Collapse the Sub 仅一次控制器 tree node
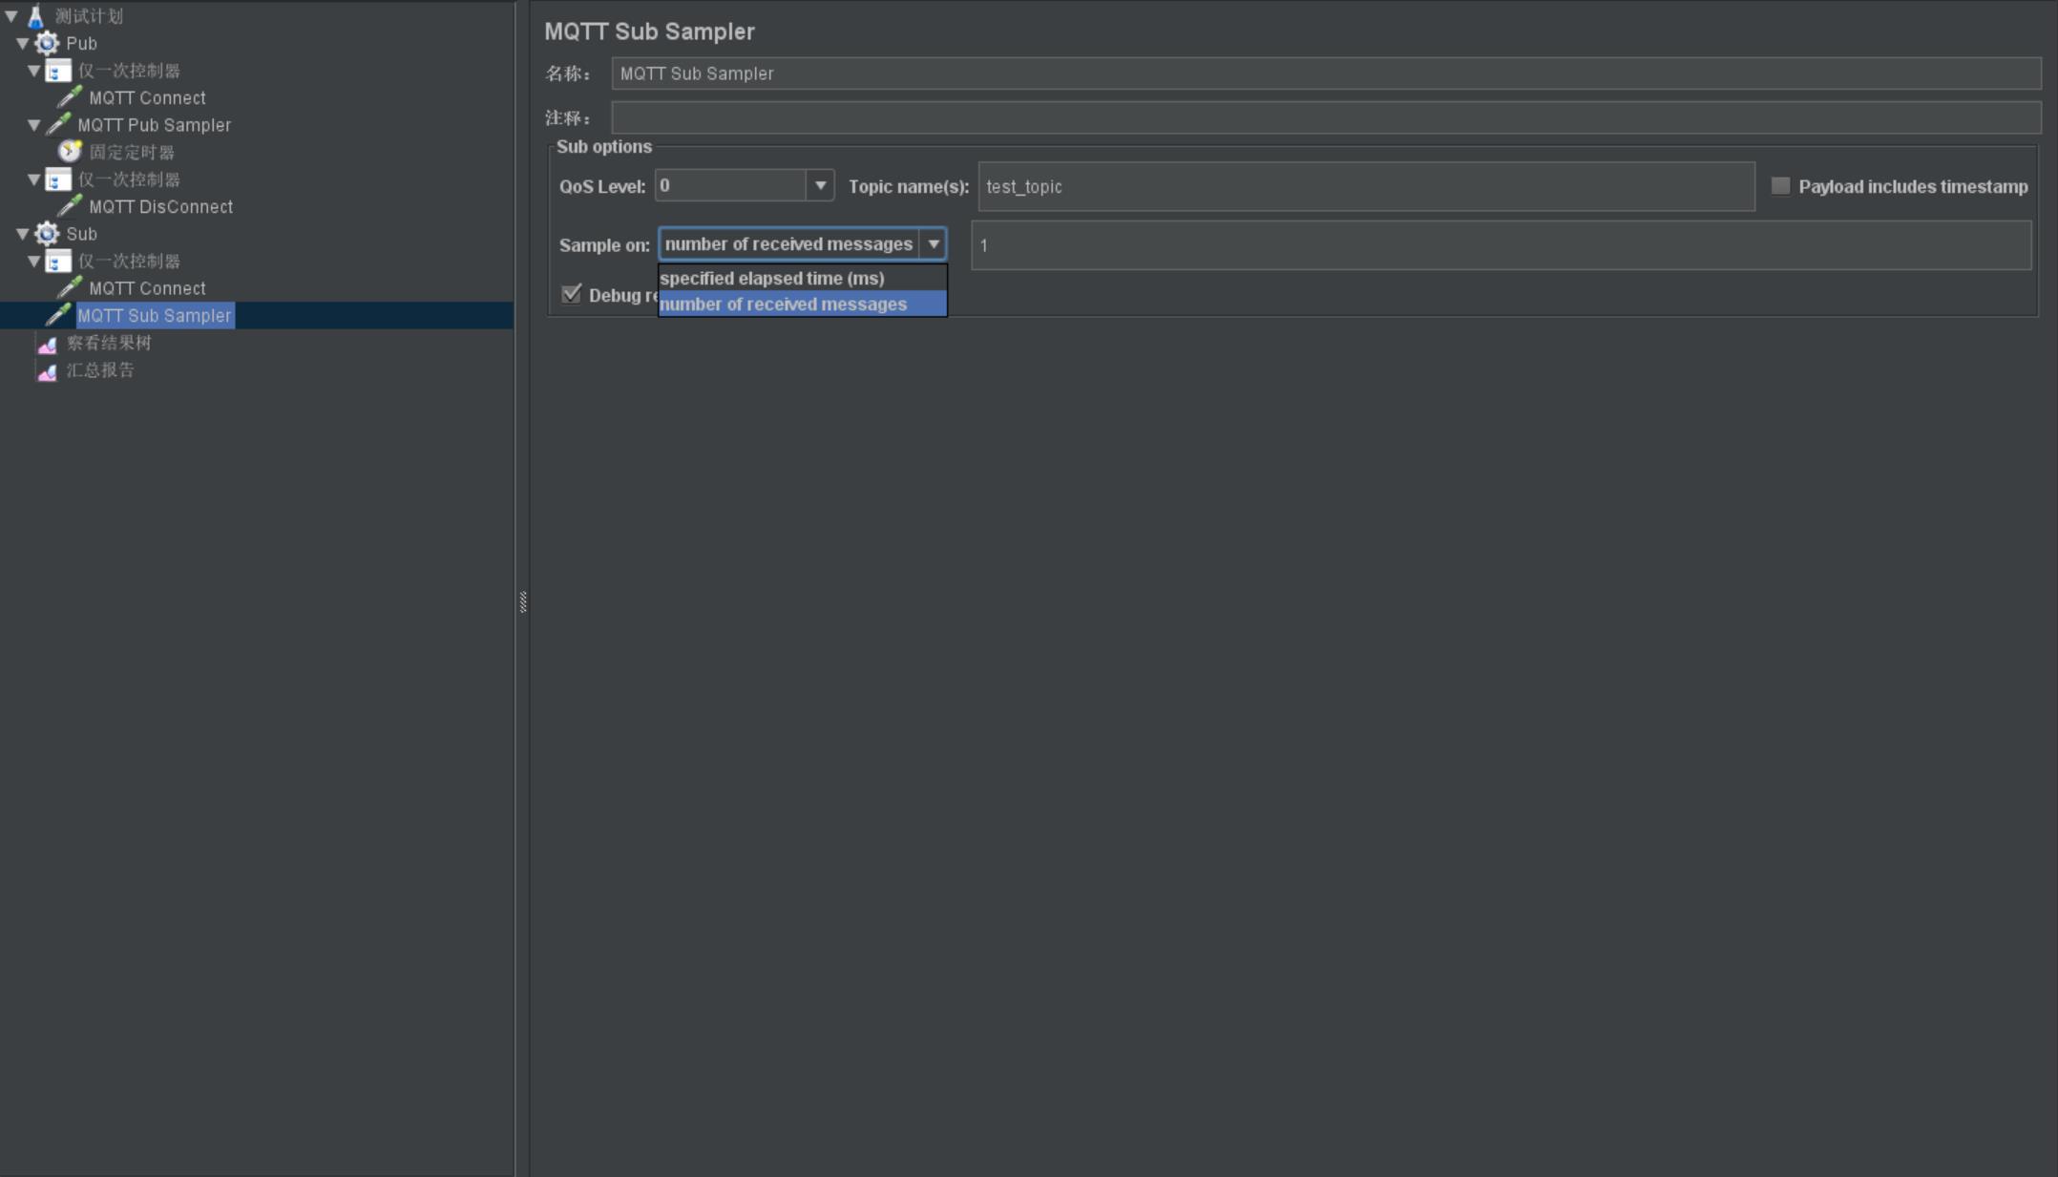 [x=31, y=262]
